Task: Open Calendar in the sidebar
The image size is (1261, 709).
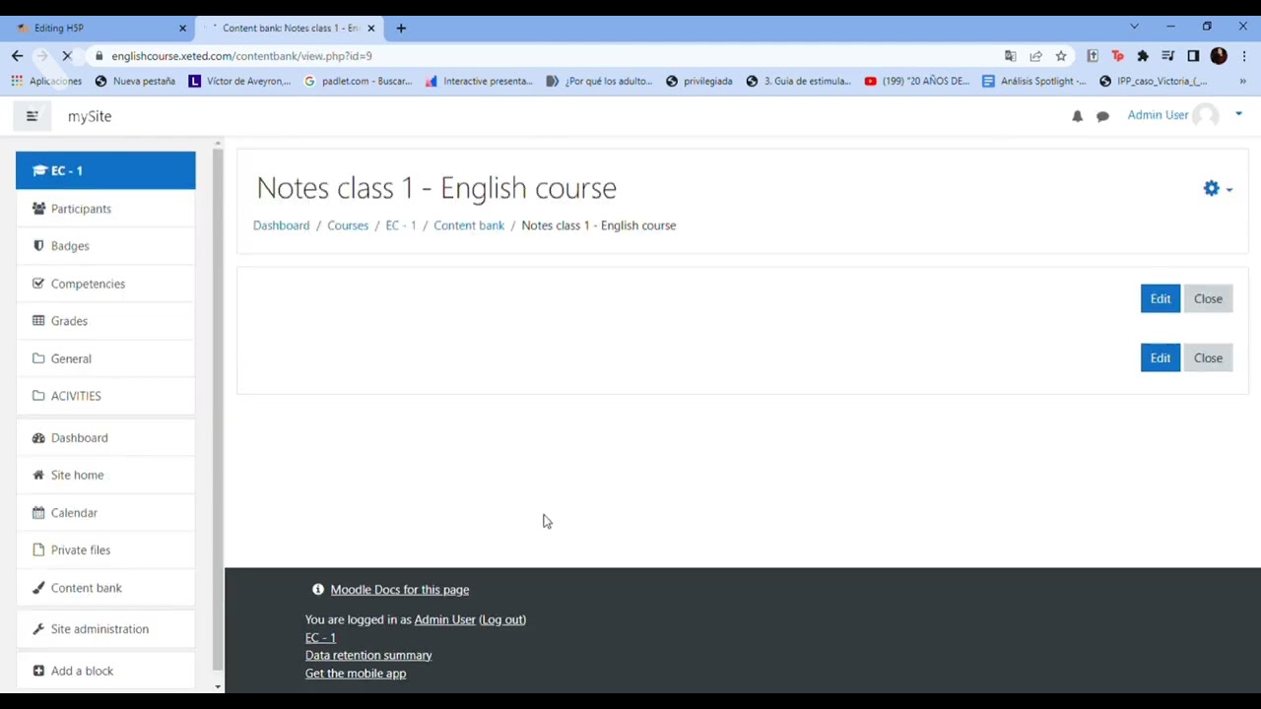Action: 105,513
